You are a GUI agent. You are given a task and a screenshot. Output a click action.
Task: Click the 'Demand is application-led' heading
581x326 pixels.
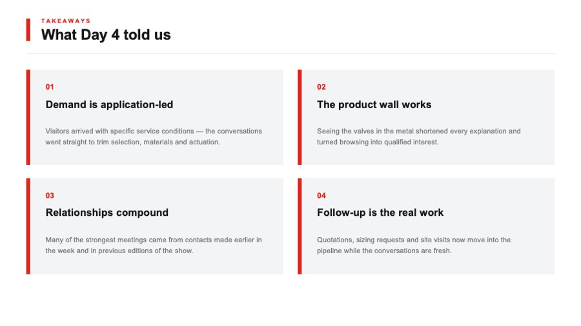point(109,104)
